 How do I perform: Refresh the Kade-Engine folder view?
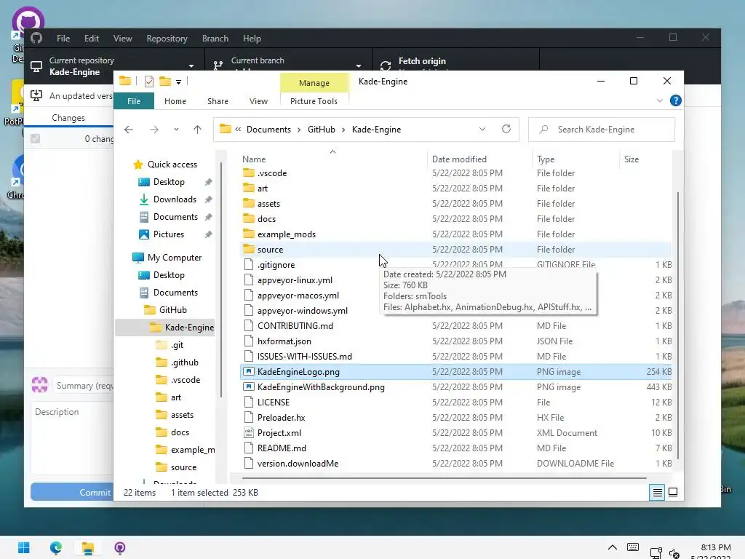(x=506, y=129)
